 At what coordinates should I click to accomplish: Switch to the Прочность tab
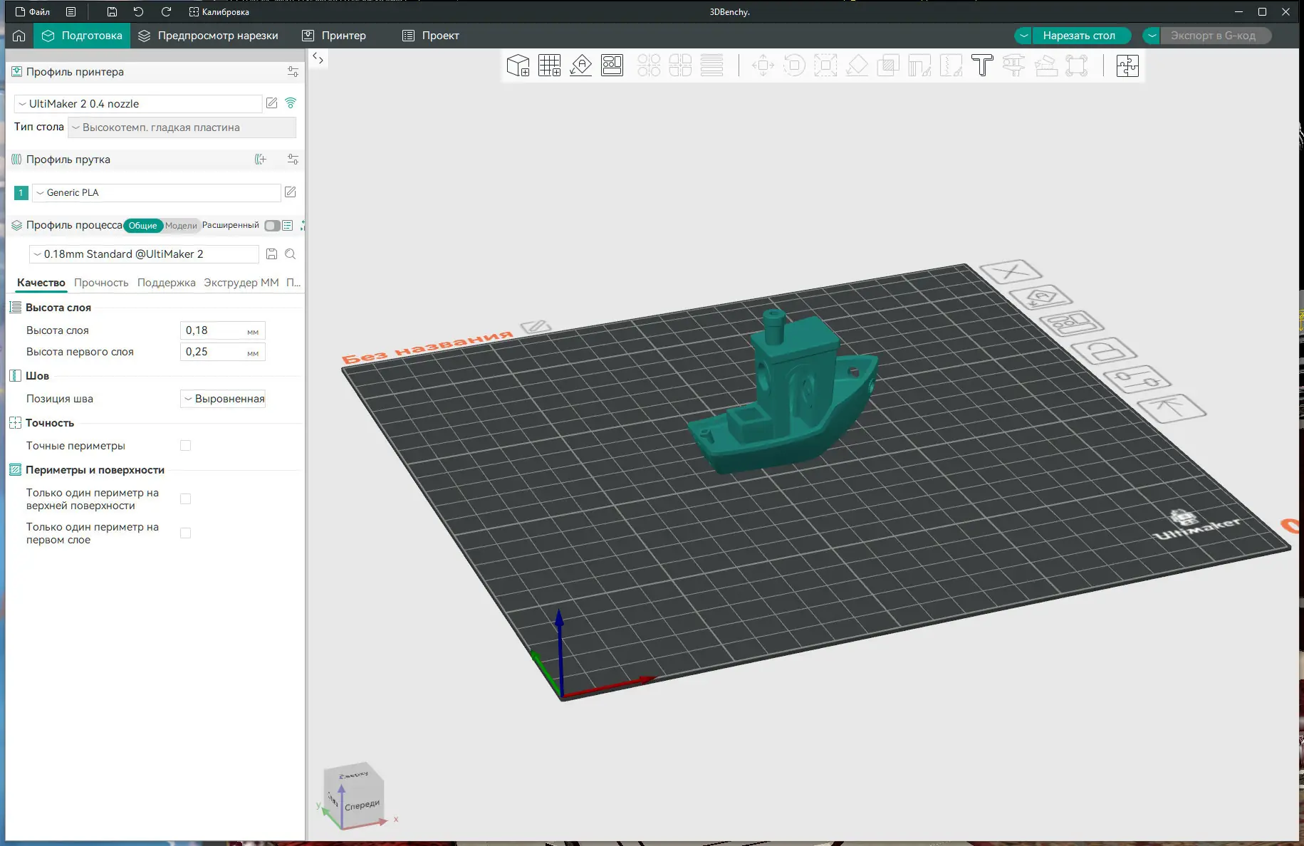pos(101,283)
